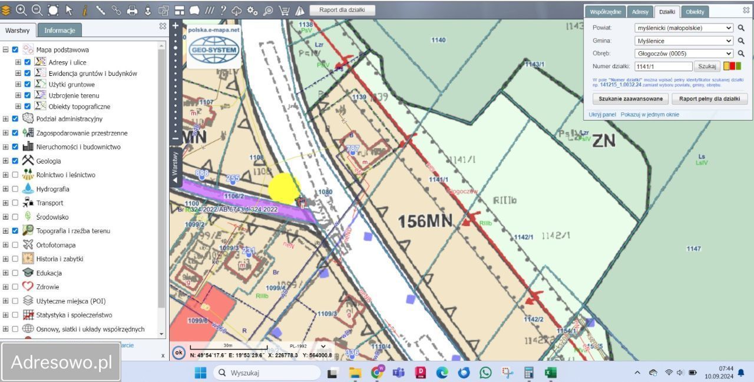Screen dimensions: 754x382
Task: Open the shopping cart icon in toolbar
Action: click(284, 10)
